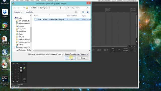Click the REAPER arrange horizontal scrollbar
This screenshot has width=161, height=91.
pyautogui.click(x=110, y=46)
